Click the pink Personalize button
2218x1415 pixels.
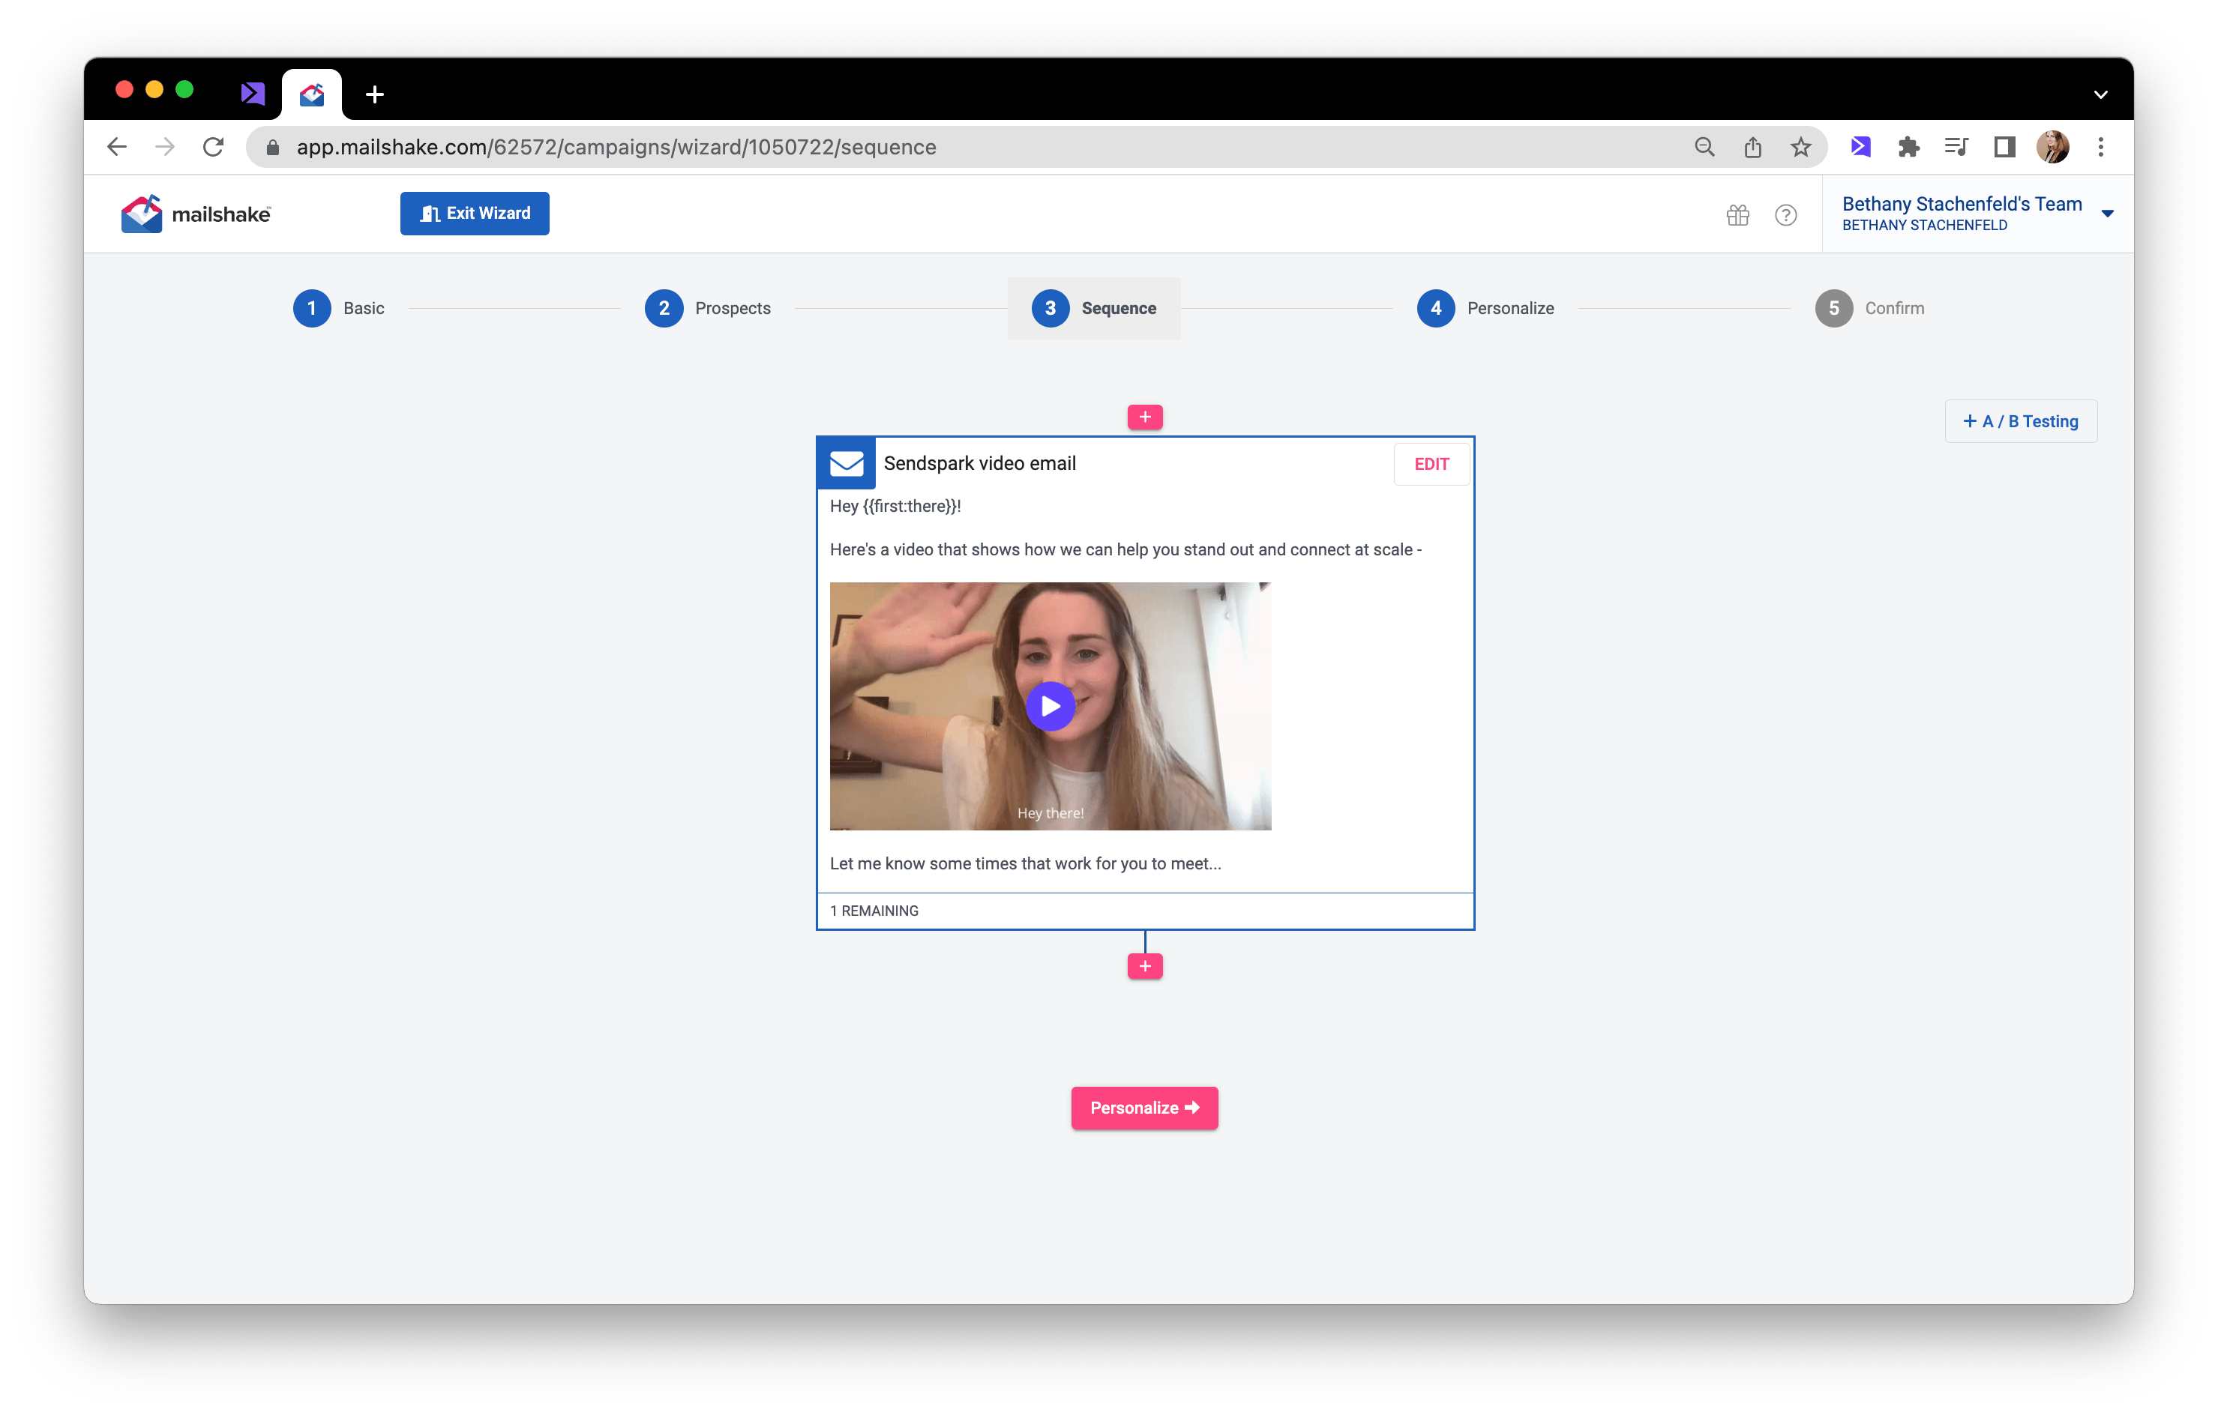[x=1145, y=1108]
